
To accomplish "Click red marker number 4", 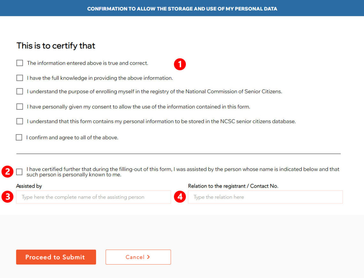I will pos(180,197).
